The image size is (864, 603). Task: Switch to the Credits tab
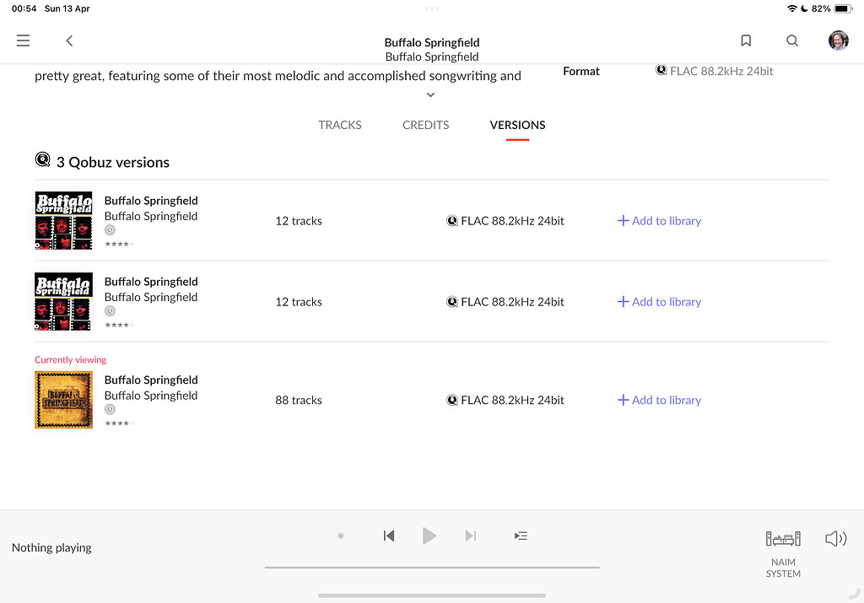pos(426,125)
